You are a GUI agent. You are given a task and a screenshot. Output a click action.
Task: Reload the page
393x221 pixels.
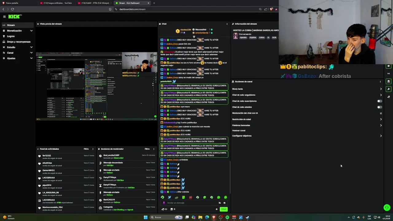click(x=13, y=9)
